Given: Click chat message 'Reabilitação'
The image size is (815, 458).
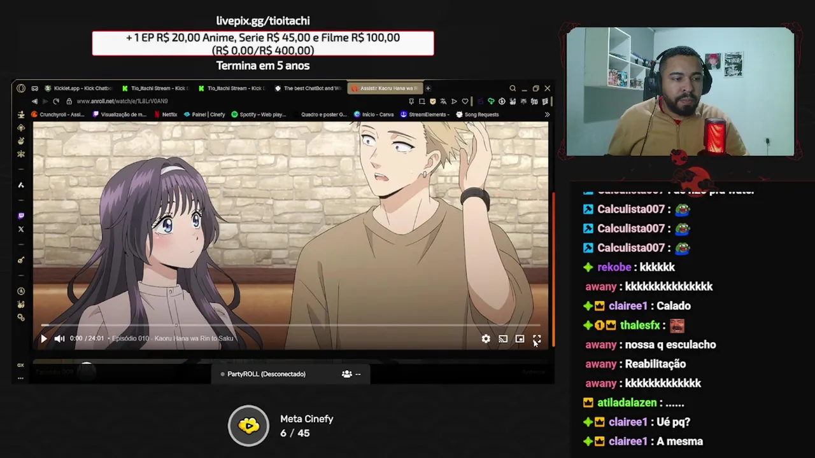Looking at the screenshot, I should pos(655,364).
